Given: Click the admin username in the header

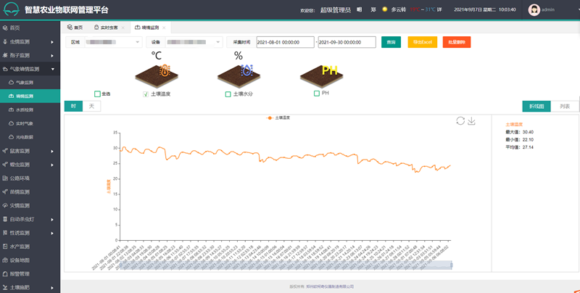Looking at the screenshot, I should pyautogui.click(x=548, y=9).
